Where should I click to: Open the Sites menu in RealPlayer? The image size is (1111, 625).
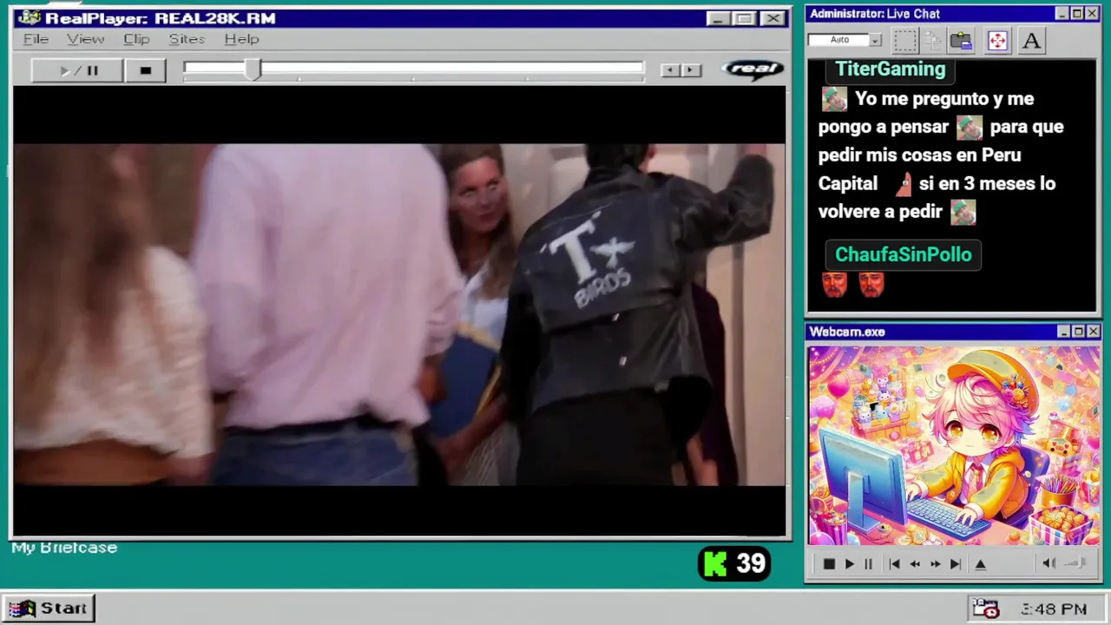187,39
